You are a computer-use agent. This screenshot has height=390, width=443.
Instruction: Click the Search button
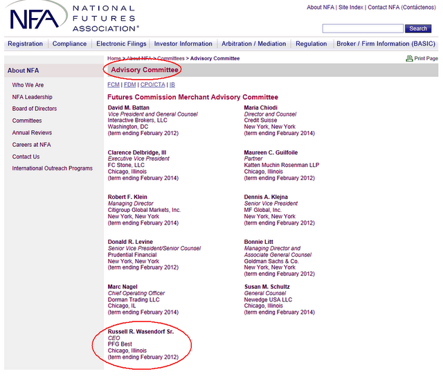click(x=418, y=28)
